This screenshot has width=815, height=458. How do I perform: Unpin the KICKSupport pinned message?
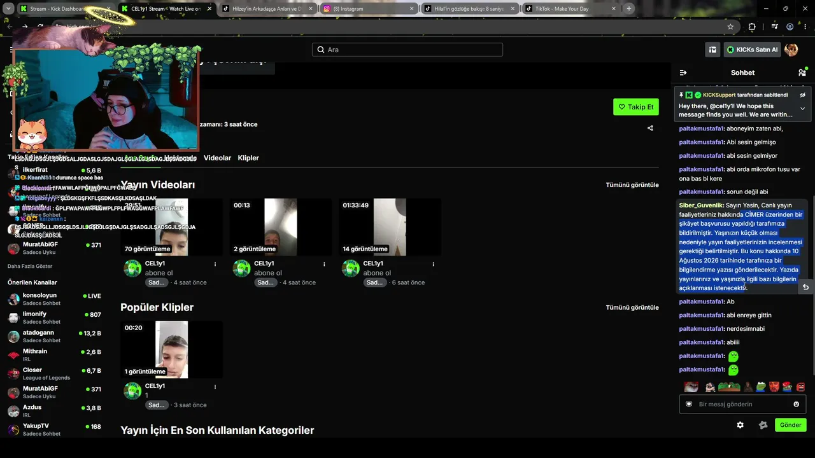click(802, 95)
